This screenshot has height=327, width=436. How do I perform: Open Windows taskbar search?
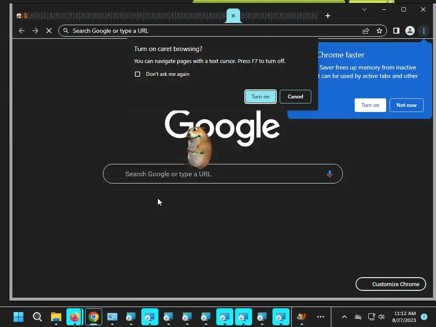pyautogui.click(x=37, y=317)
